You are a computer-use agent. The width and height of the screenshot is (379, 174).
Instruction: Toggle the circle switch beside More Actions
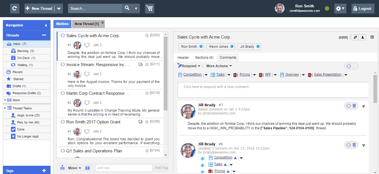351,66
